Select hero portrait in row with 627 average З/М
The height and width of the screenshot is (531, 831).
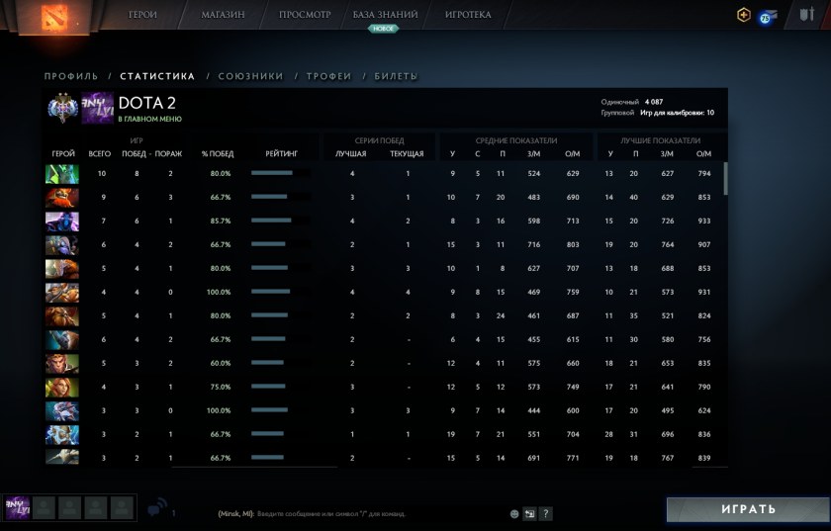pyautogui.click(x=62, y=269)
